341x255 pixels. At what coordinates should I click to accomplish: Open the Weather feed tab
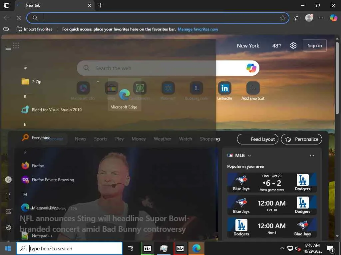click(x=162, y=139)
